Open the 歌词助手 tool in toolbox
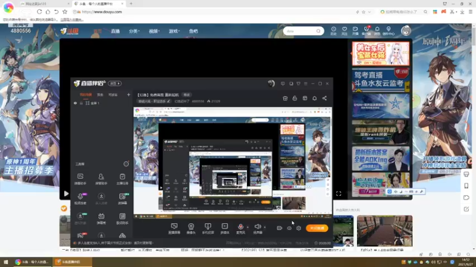 (x=123, y=218)
